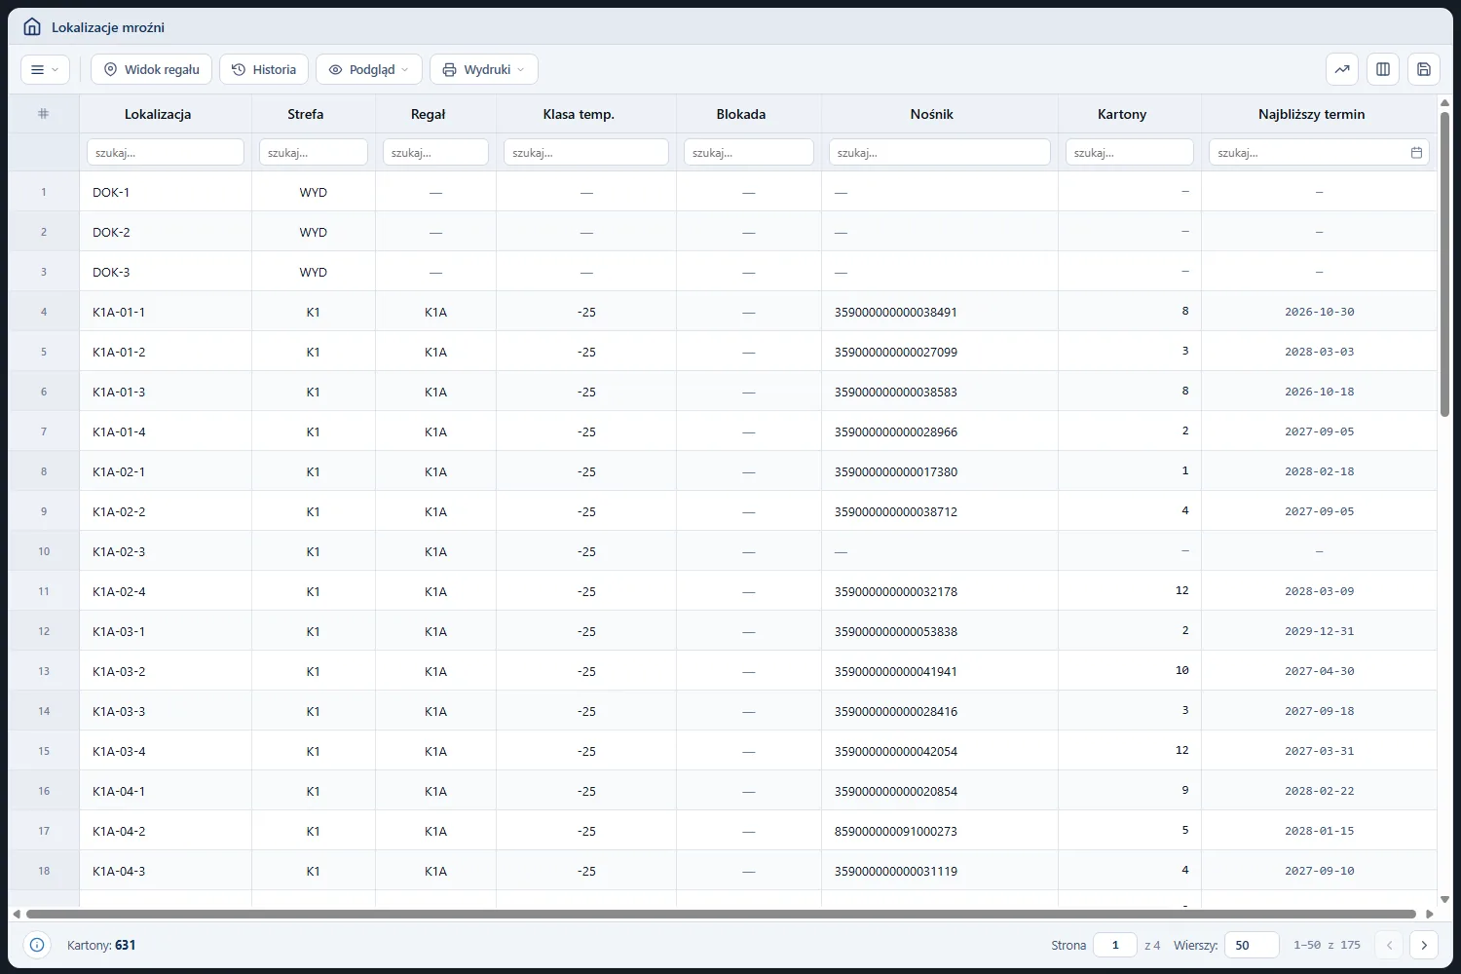This screenshot has height=974, width=1461.
Task: Go to the next page arrow
Action: 1424,945
